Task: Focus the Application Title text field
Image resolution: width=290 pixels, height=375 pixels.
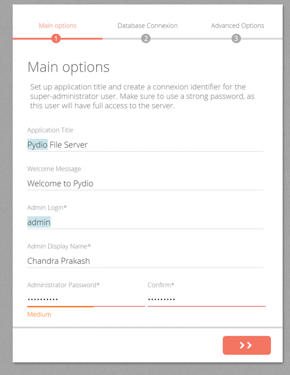Action: (x=145, y=144)
